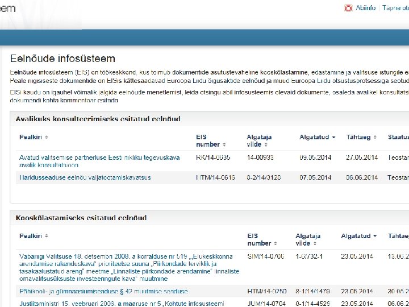Open Haridusseaduse eelnõu väljatöötamiskavatsus link

(x=85, y=177)
